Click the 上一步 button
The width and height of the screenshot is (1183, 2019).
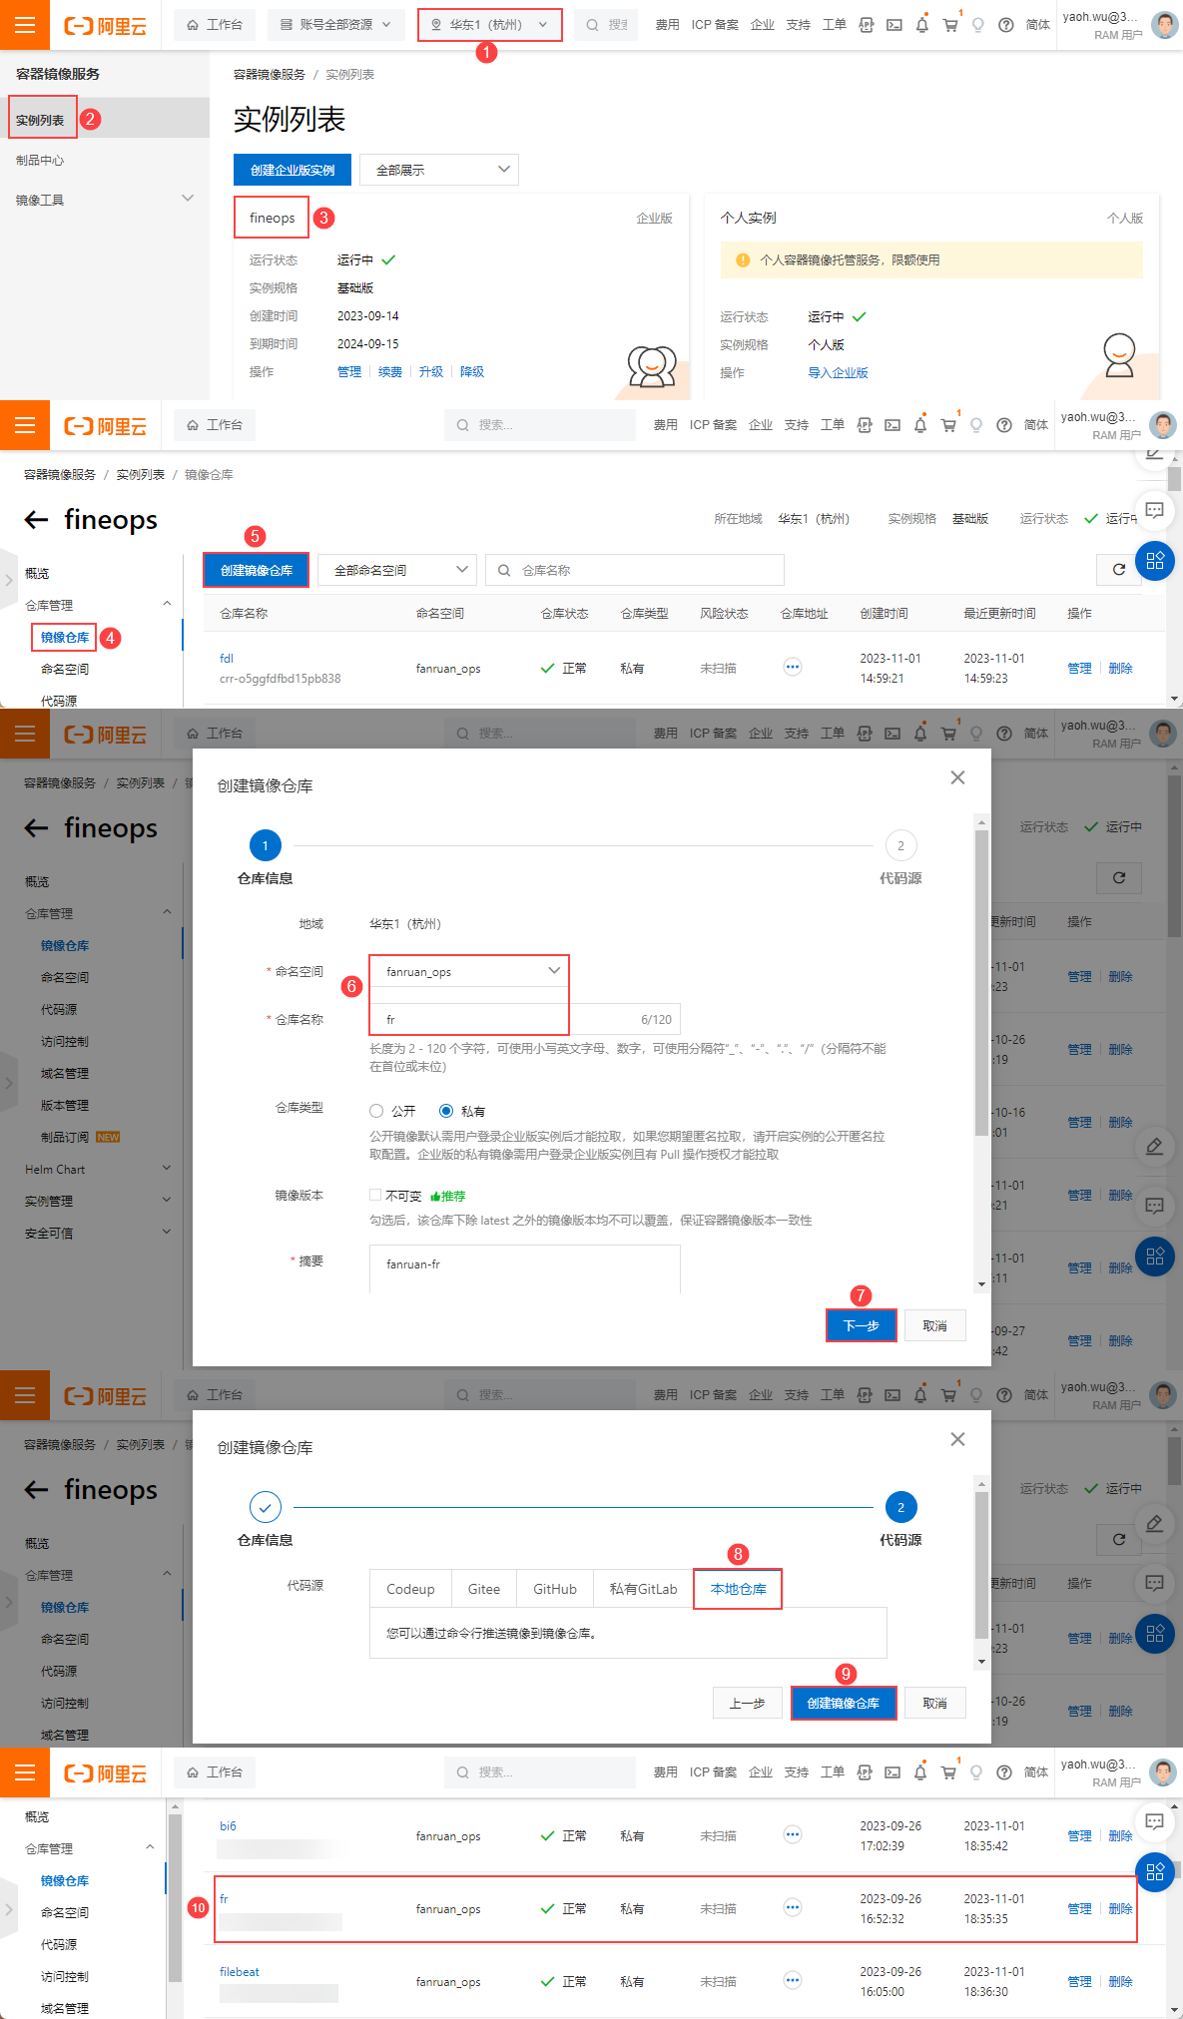tap(748, 1703)
